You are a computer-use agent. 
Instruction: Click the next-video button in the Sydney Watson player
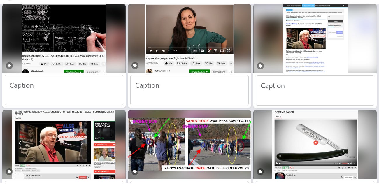157,50
